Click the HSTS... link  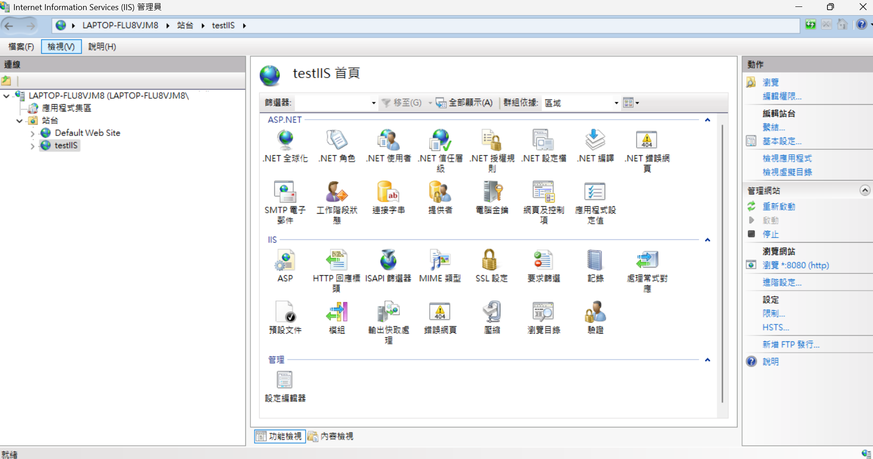coord(776,327)
